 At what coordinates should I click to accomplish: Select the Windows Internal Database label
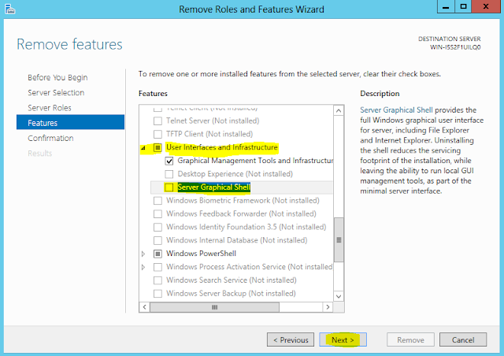click(x=236, y=240)
